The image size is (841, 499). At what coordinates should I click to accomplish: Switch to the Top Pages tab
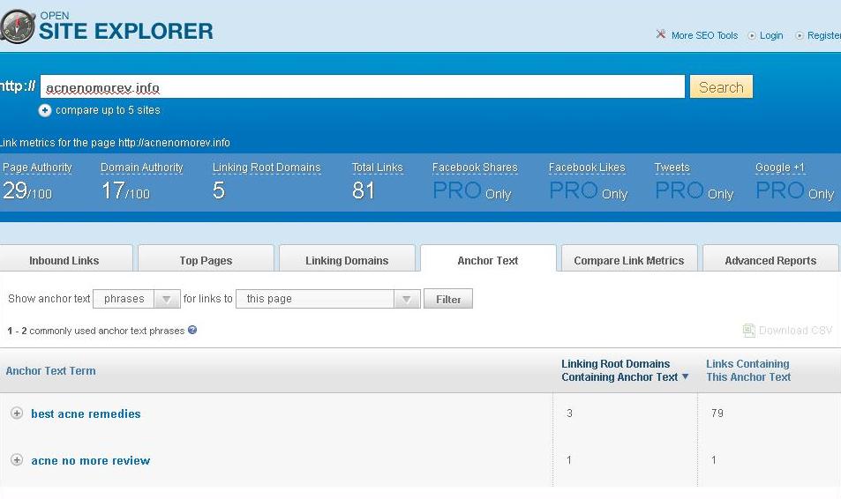206,260
